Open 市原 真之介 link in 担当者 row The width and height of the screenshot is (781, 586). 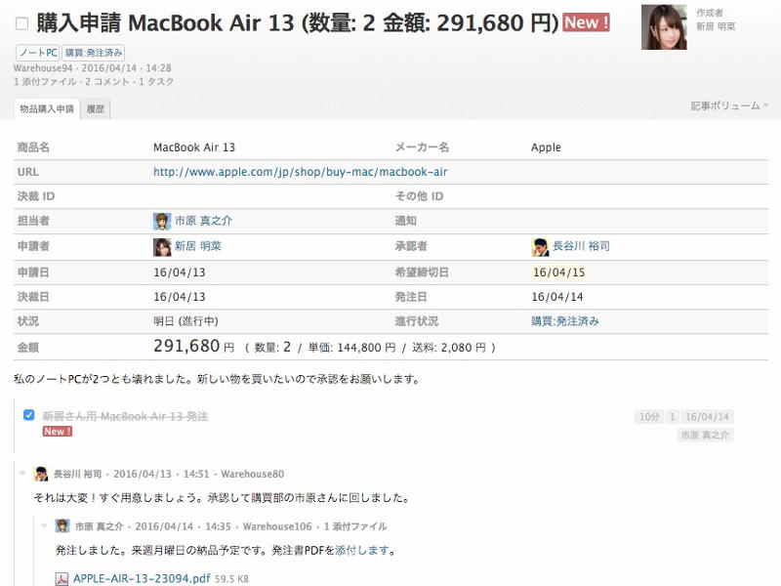pos(203,221)
